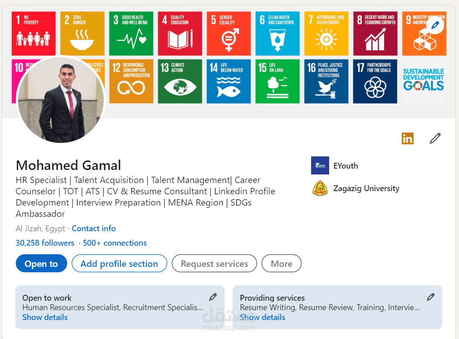Click the Quality Education goal 4 tile
459x339 pixels.
pyautogui.click(x=180, y=33)
